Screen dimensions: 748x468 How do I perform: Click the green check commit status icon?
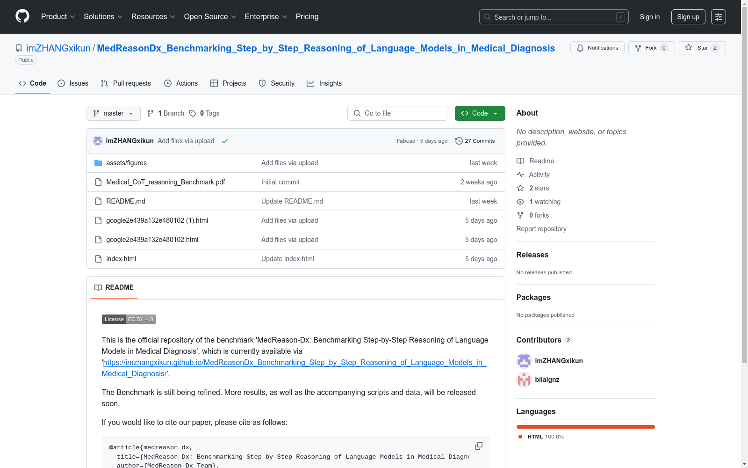pos(225,141)
